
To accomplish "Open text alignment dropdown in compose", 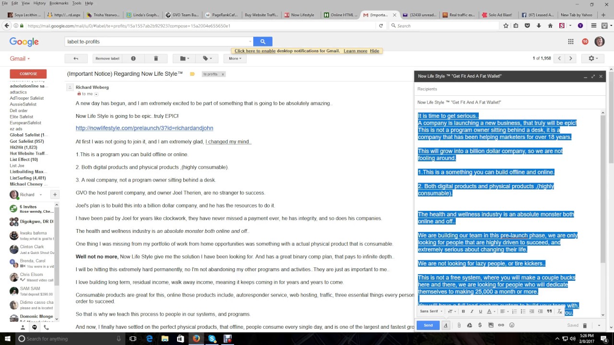I will (x=504, y=311).
